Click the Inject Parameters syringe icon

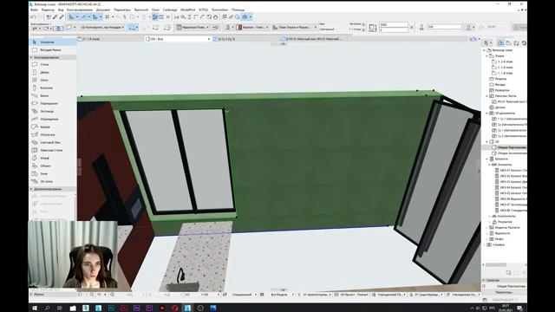(62, 17)
